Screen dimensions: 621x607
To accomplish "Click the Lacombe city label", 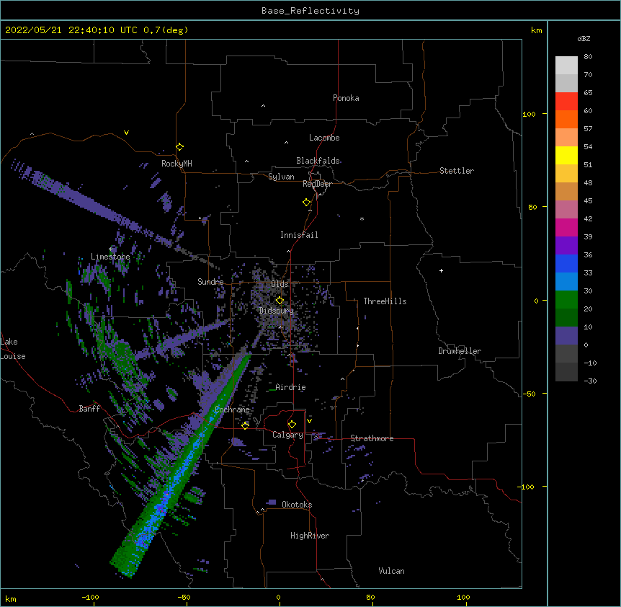I will 324,138.
